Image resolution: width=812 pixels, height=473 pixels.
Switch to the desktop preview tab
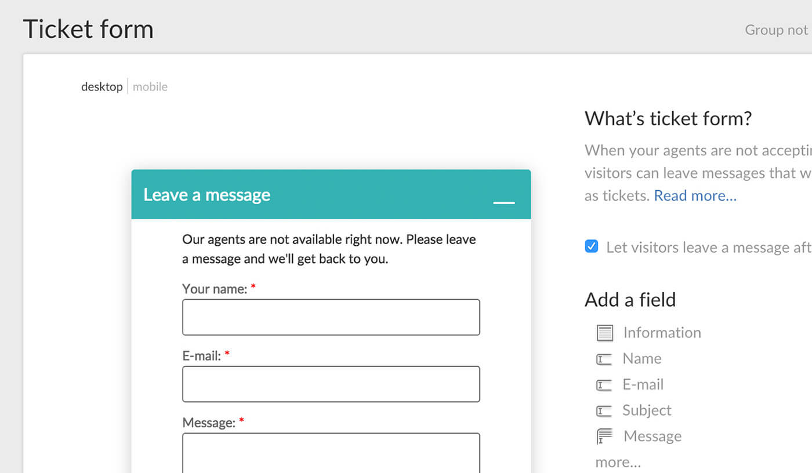102,86
